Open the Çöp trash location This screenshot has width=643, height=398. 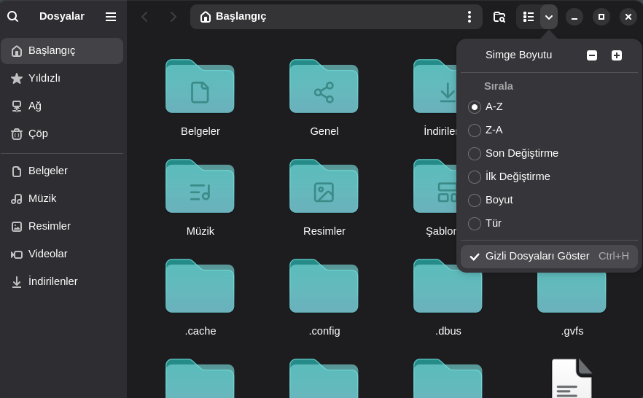click(38, 133)
